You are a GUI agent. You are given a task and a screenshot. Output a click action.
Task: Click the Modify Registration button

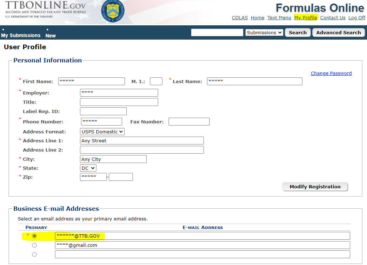coord(315,187)
